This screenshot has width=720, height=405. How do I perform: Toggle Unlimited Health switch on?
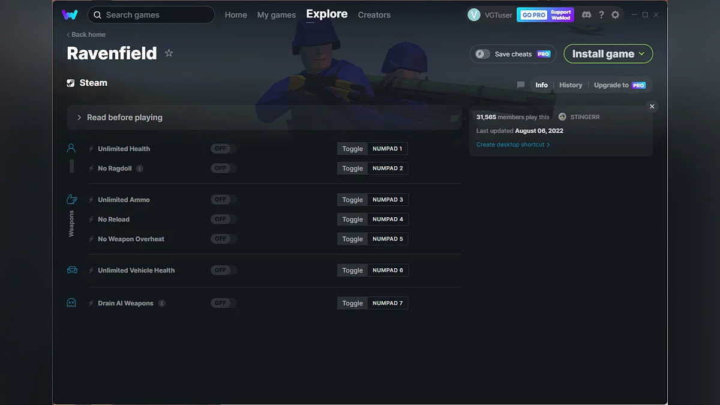click(223, 149)
